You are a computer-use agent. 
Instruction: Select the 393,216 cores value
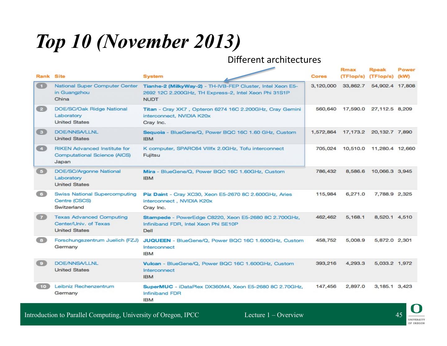coord(326,263)
